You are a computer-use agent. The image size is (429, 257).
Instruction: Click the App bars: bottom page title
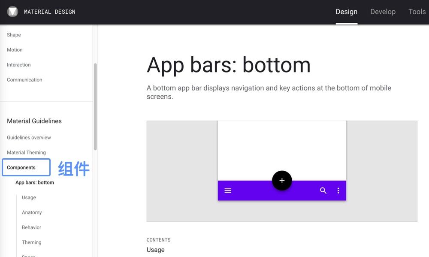pos(229,65)
